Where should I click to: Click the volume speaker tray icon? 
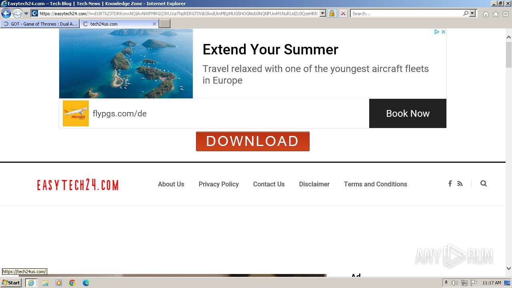pyautogui.click(x=455, y=283)
